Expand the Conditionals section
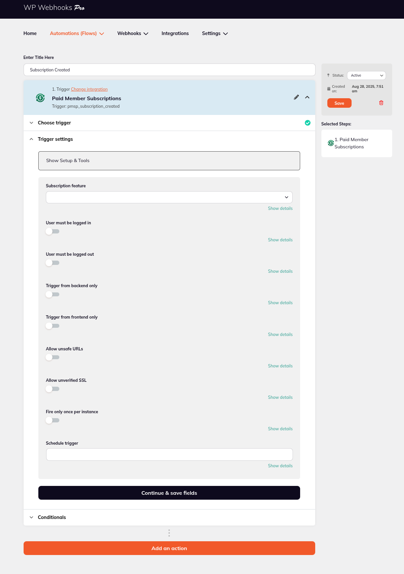Screen dimensions: 404x574 point(169,517)
